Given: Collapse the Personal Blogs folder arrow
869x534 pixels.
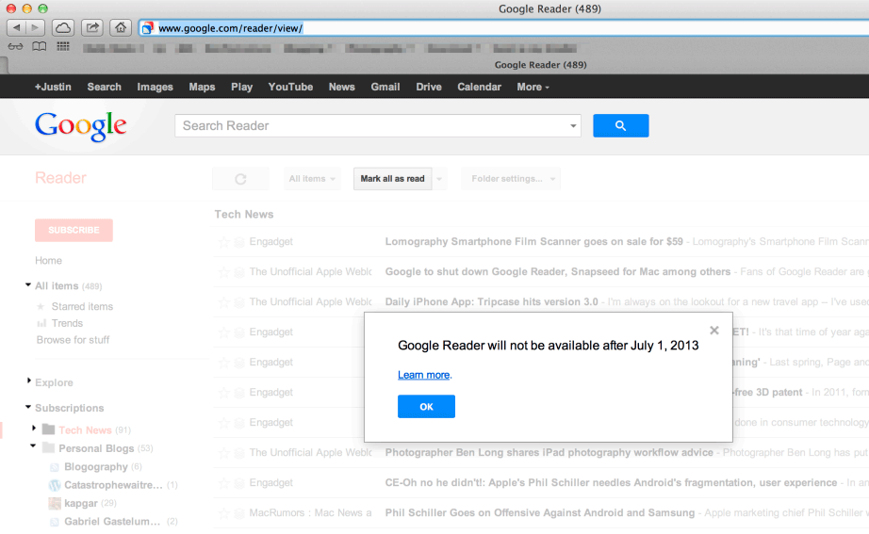Looking at the screenshot, I should tap(33, 445).
